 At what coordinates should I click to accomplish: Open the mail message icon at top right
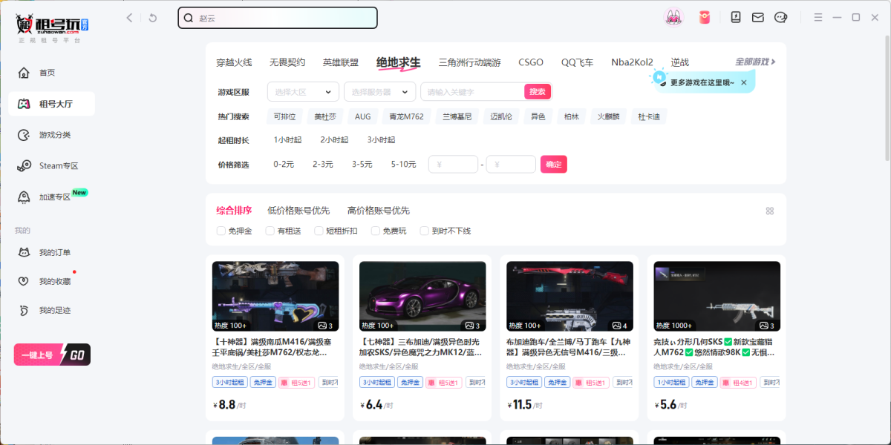757,16
